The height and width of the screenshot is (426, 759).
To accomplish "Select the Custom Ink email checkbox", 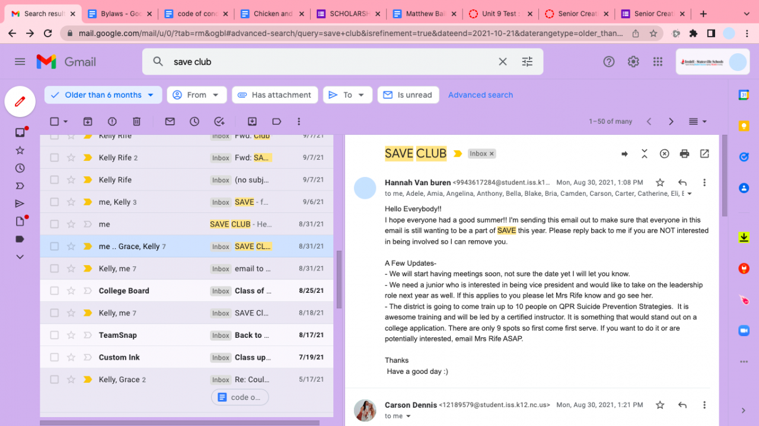I will click(55, 357).
